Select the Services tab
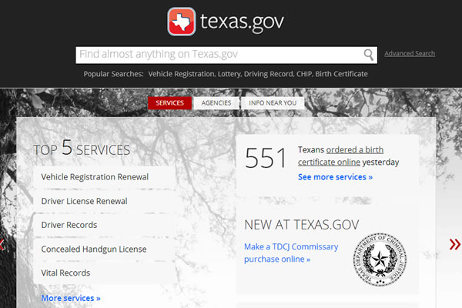Viewport: 462px width, 308px height. pyautogui.click(x=169, y=103)
